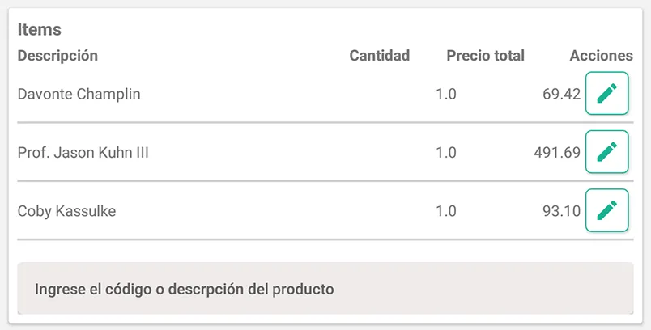
Task: Click divider line below Davonte Champlin row
Action: (325, 123)
